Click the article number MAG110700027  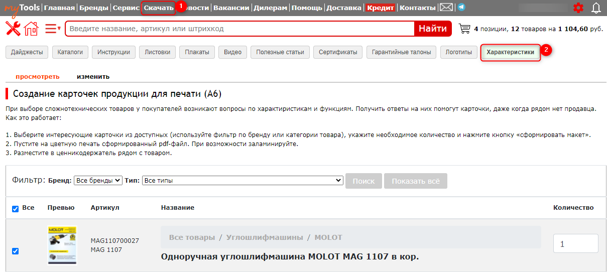[115, 240]
